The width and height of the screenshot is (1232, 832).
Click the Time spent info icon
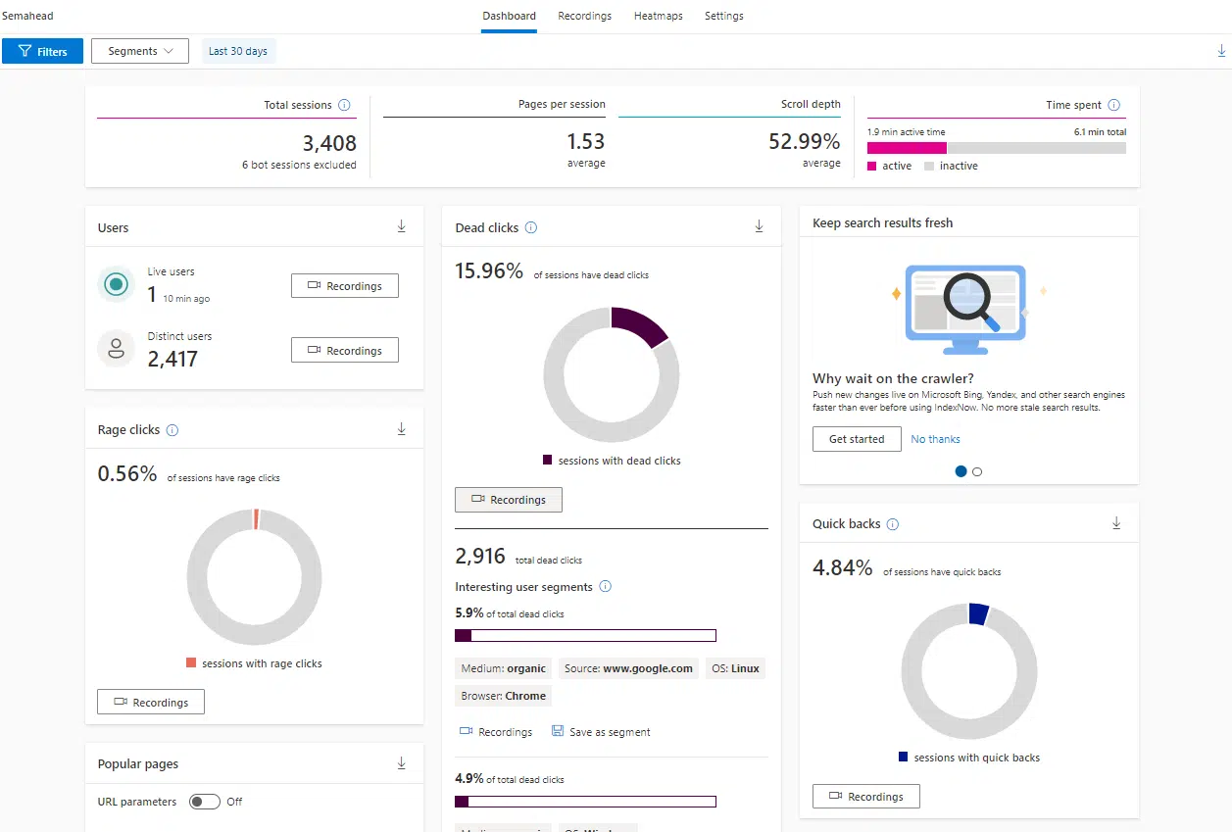[1113, 105]
